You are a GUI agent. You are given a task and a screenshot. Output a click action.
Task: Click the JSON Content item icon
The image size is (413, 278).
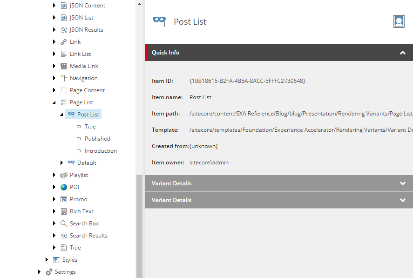coord(64,6)
